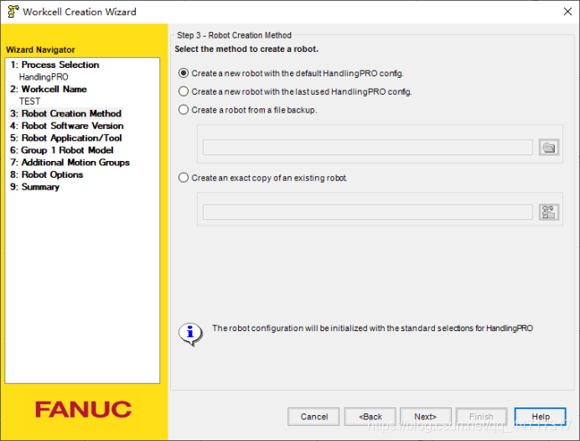Click the Cancel button
580x441 pixels.
coord(313,417)
